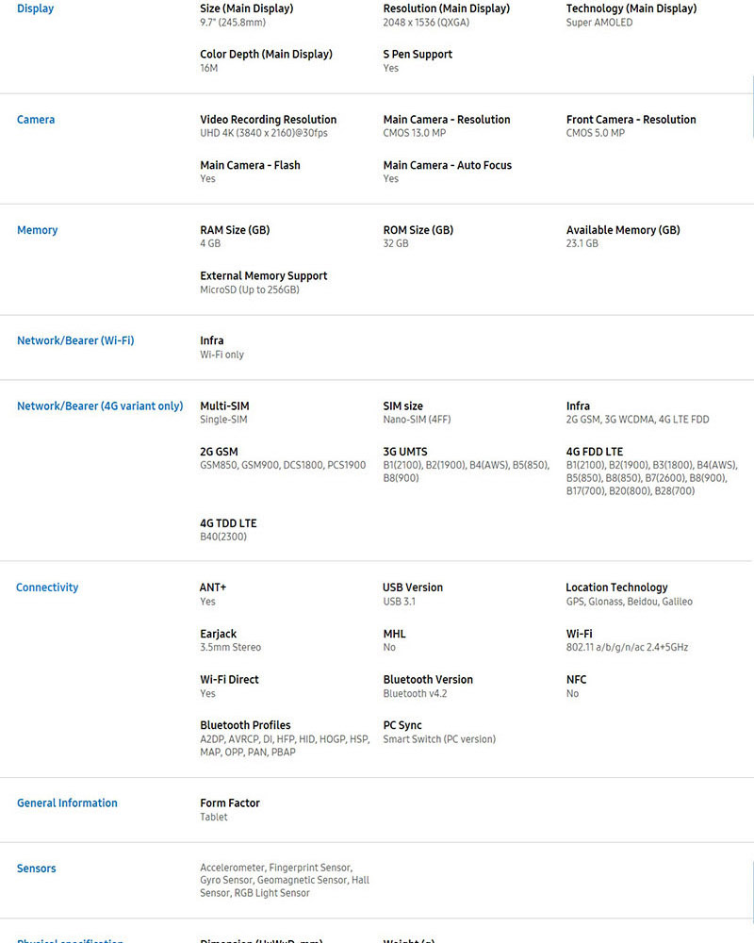The width and height of the screenshot is (754, 943).
Task: Click the "CMOS 5.0 MP" value
Action: (596, 133)
